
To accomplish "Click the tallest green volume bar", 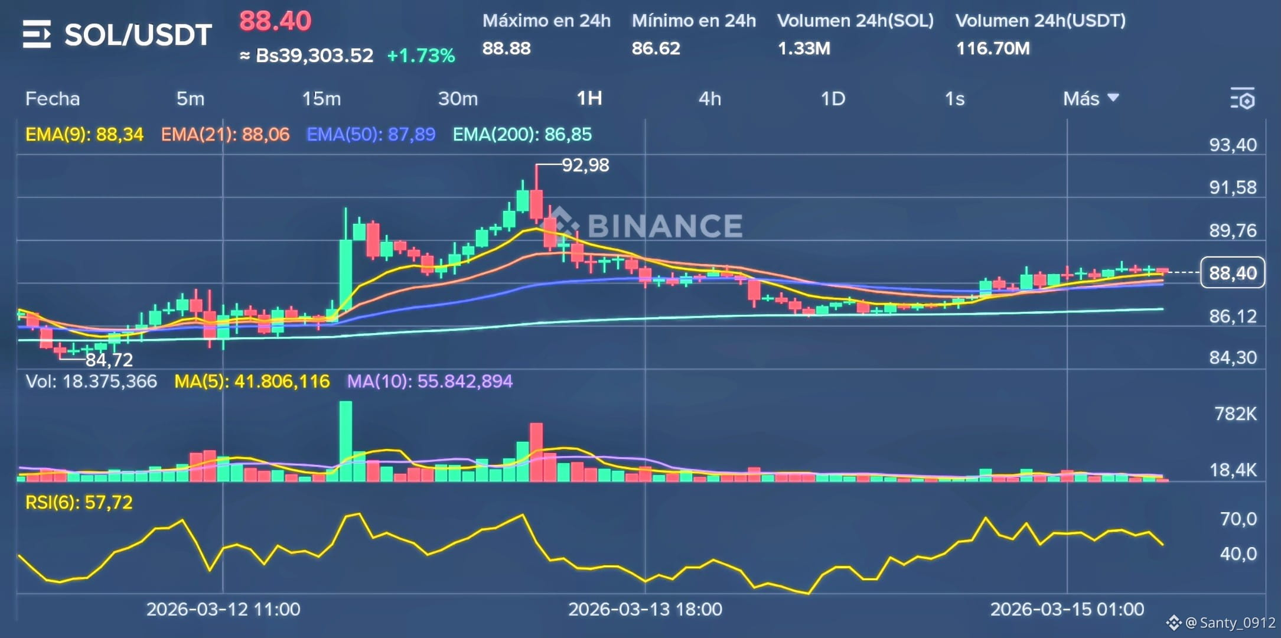I will point(345,441).
